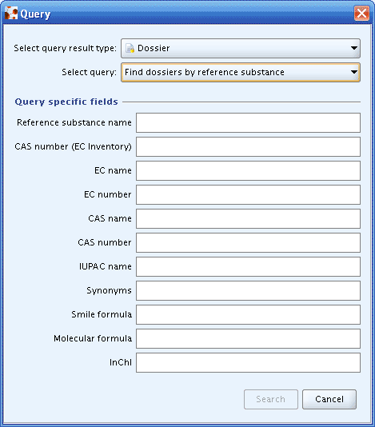Viewport: 375px width, 427px height.
Task: Click the Query specific fields heading
Action: (x=66, y=102)
